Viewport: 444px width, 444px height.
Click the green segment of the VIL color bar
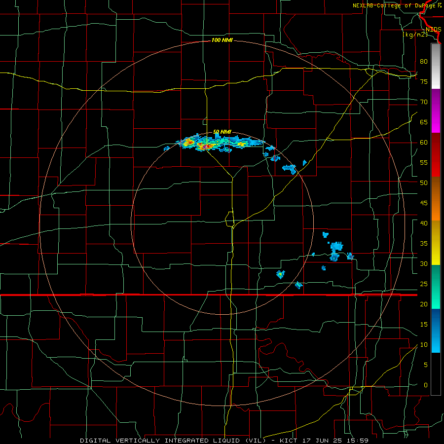click(436, 287)
